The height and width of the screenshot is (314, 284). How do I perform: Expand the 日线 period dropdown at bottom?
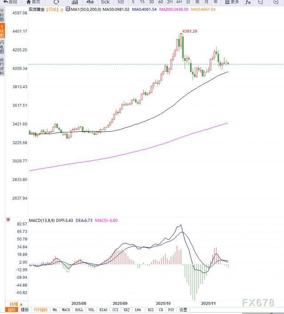point(16,304)
